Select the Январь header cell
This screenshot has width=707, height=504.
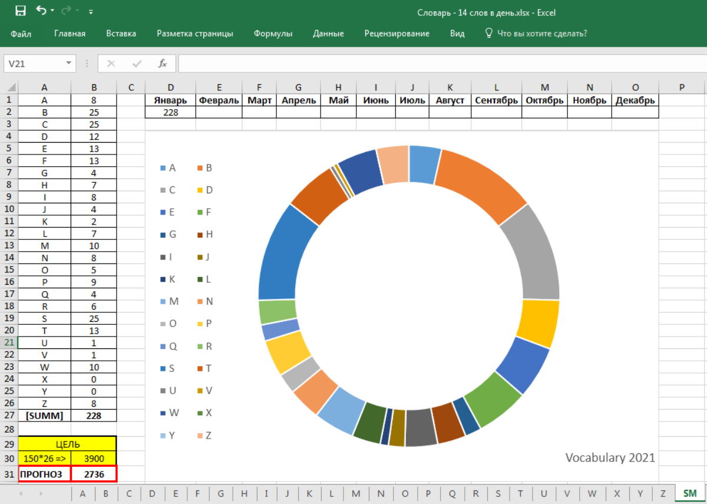click(x=170, y=100)
